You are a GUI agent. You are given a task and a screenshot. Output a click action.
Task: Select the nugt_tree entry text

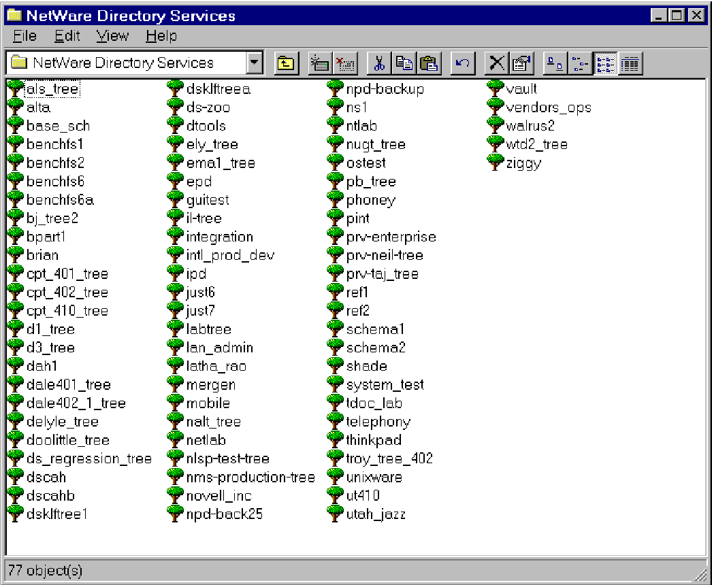pyautogui.click(x=376, y=144)
